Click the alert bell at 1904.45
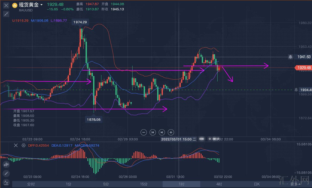The width and height of the screenshot is (312, 188). point(296,90)
